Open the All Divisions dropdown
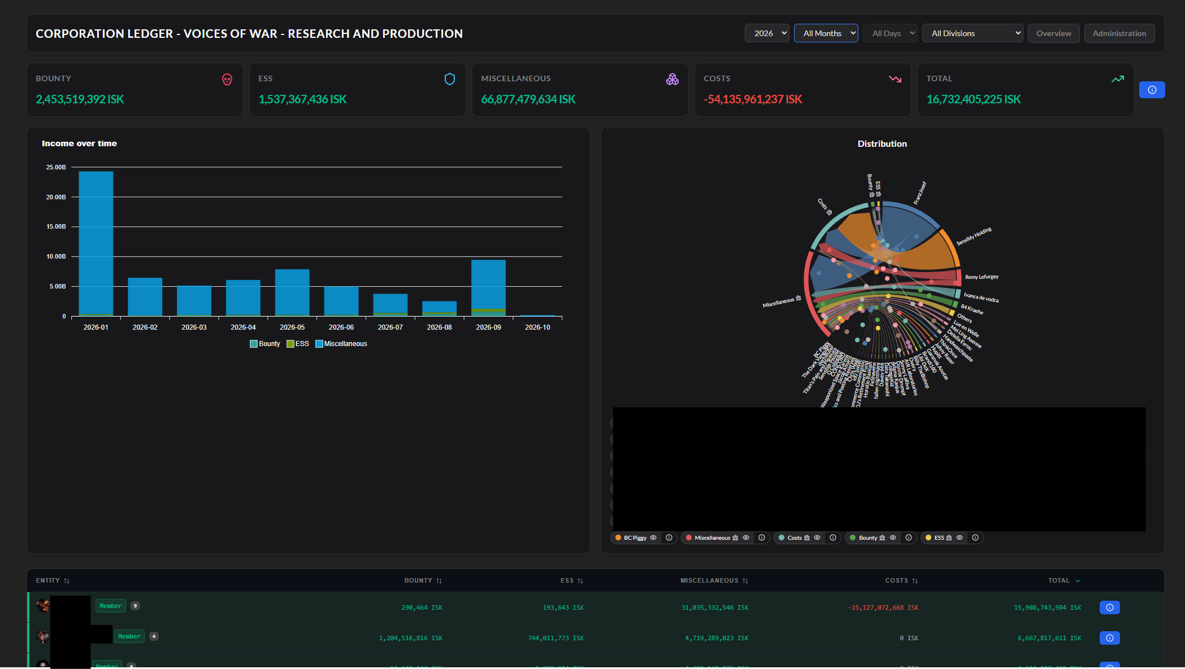This screenshot has height=669, width=1185. (973, 33)
